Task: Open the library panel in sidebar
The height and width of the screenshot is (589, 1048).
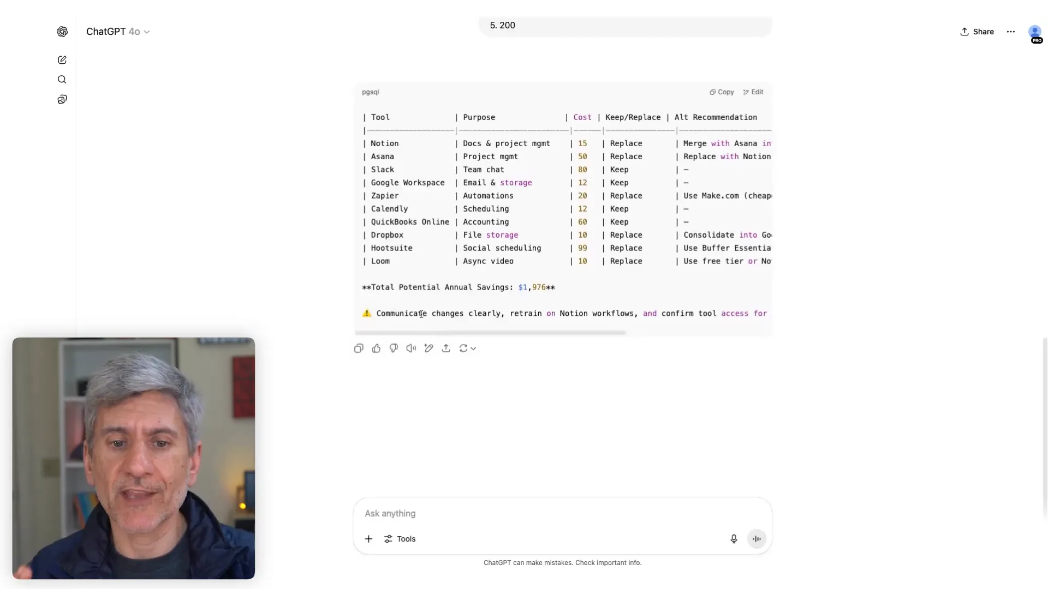Action: point(62,99)
